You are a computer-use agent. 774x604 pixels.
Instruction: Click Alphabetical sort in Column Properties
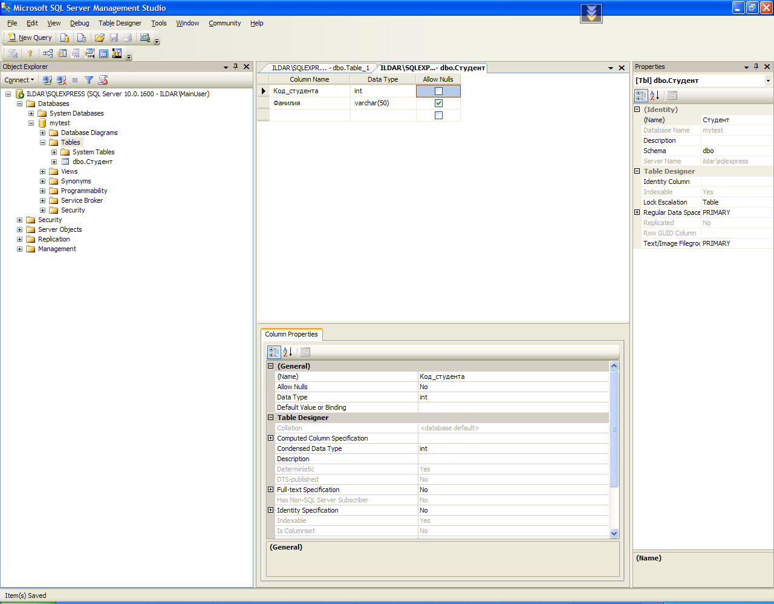point(288,352)
